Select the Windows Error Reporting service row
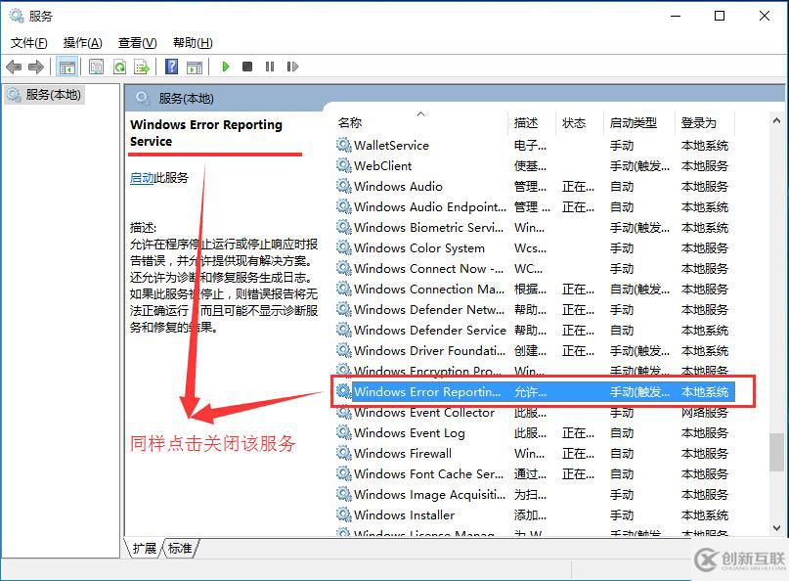Viewport: 789px width, 581px height. pos(535,391)
